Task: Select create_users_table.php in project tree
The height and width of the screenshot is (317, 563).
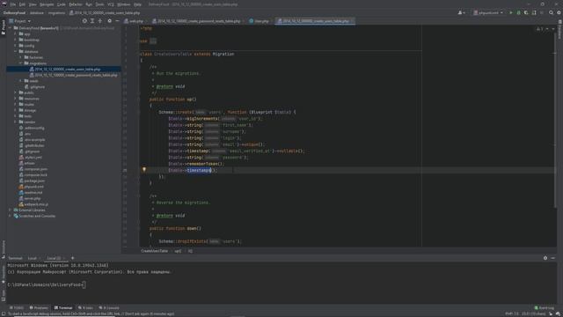Action: pos(65,69)
